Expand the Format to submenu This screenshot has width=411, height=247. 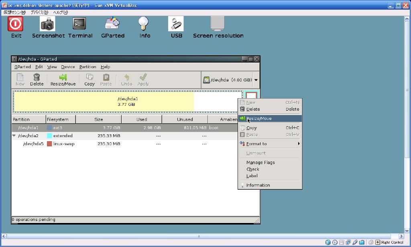(270, 144)
